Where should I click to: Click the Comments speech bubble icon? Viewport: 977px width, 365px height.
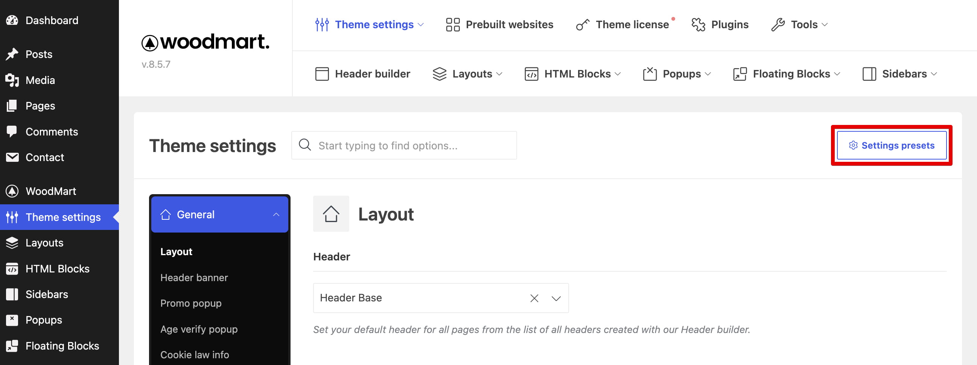coord(12,132)
